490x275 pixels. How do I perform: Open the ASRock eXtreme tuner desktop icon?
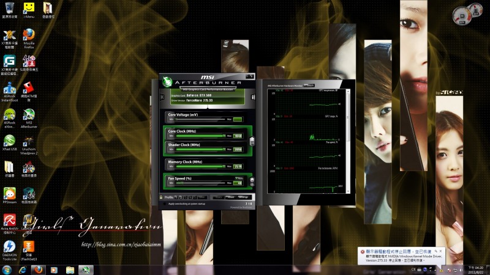[x=10, y=119]
